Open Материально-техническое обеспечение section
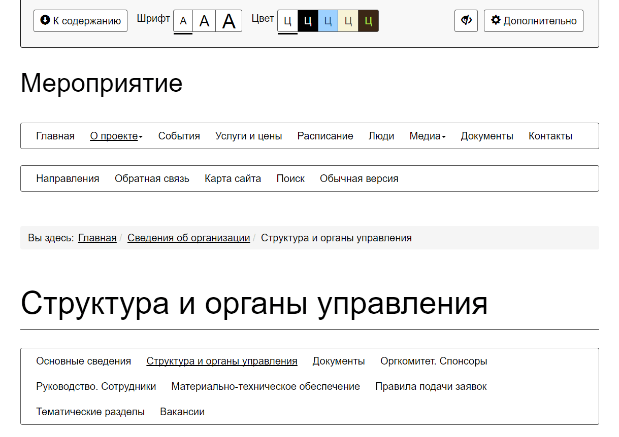The image size is (619, 437). tap(266, 386)
